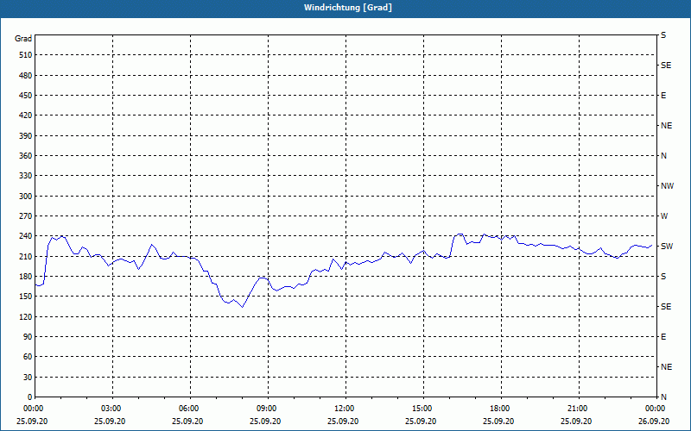Select the 480 axis value
Viewport: 691px width, 431px height.
[x=26, y=76]
